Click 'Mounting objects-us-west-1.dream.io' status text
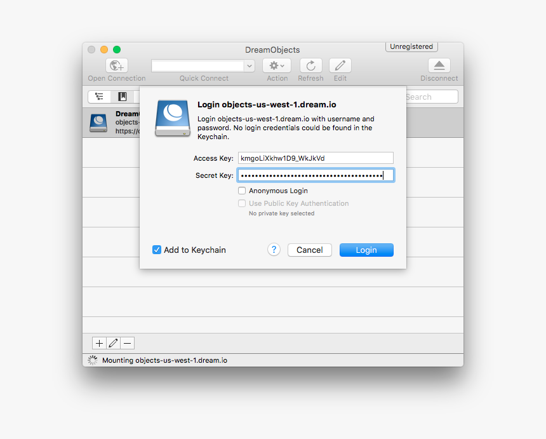Image resolution: width=546 pixels, height=439 pixels. tap(164, 360)
